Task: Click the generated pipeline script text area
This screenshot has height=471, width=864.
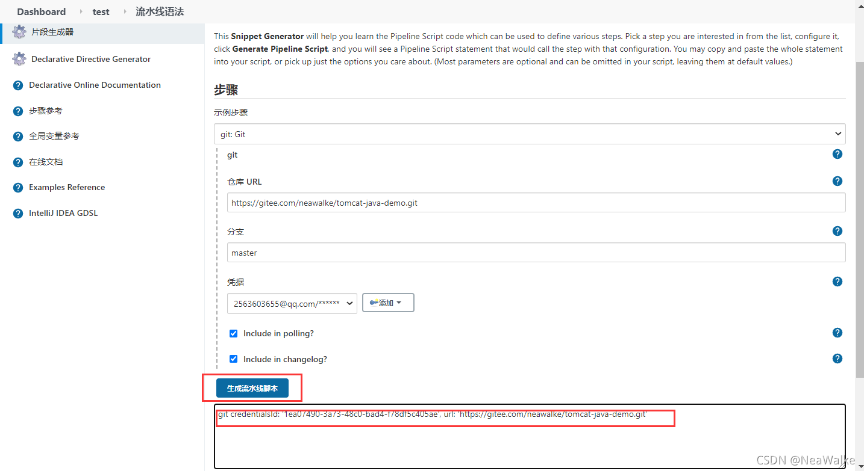Action: tap(530, 437)
